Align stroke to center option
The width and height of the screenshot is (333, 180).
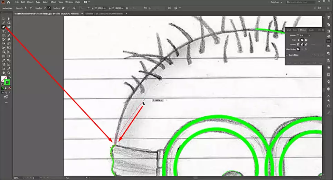[x=298, y=49]
